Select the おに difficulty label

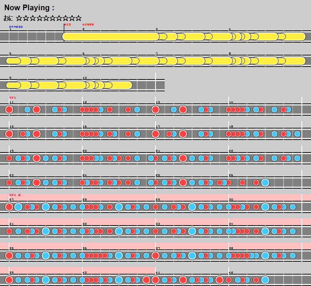pos(8,18)
